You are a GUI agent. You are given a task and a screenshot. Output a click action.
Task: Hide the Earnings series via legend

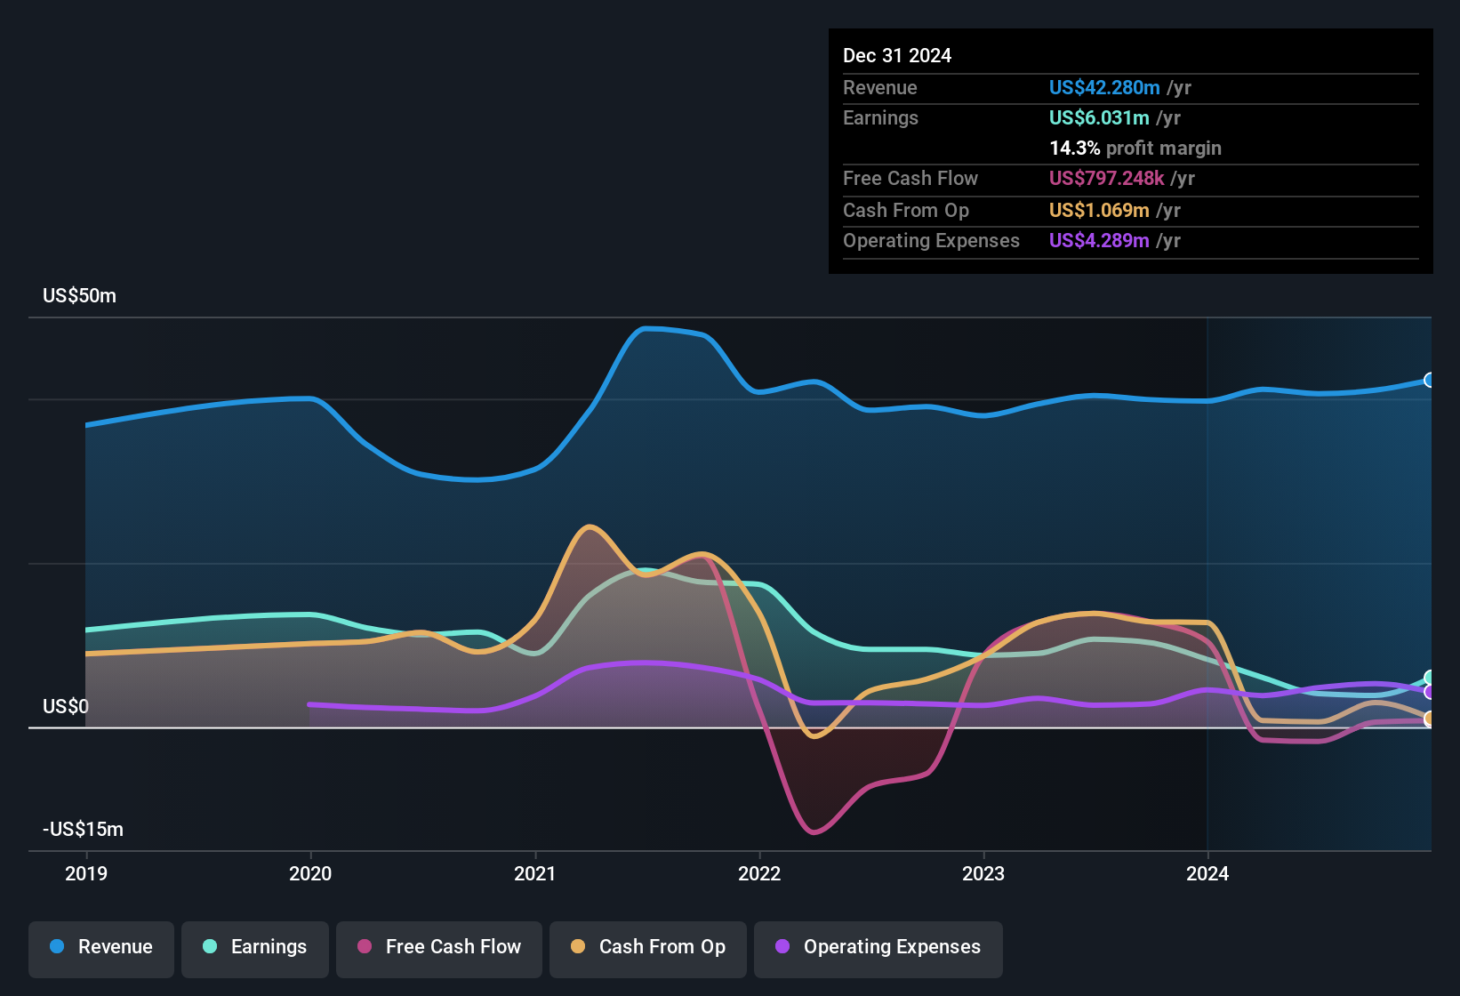(255, 948)
